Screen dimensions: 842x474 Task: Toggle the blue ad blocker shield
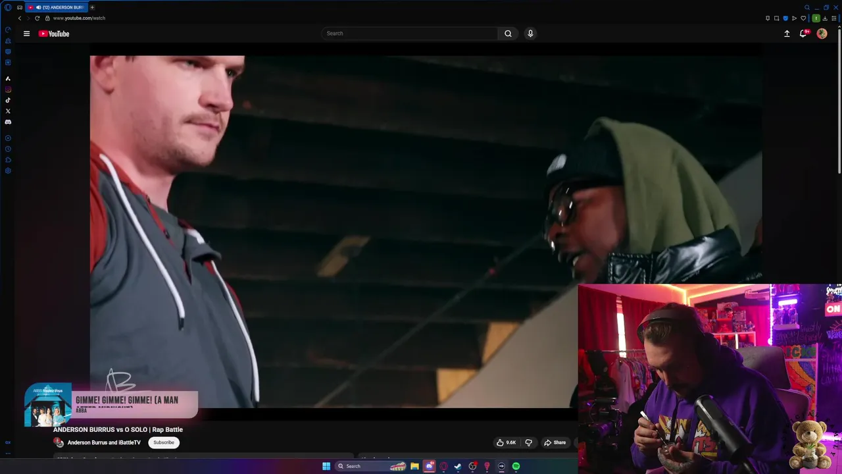[785, 18]
